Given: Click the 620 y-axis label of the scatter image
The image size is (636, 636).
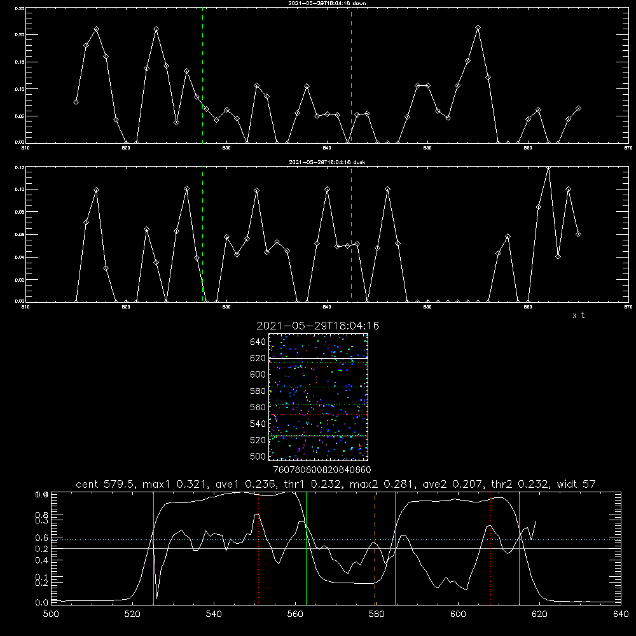Looking at the screenshot, I should point(258,358).
